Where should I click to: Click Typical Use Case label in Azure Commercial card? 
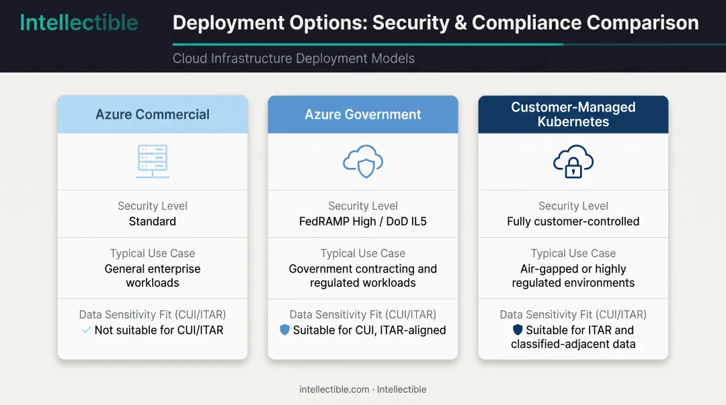[153, 253]
